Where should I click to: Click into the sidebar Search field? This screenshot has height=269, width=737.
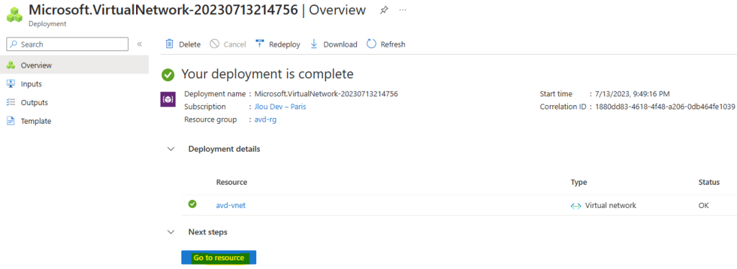pos(67,44)
